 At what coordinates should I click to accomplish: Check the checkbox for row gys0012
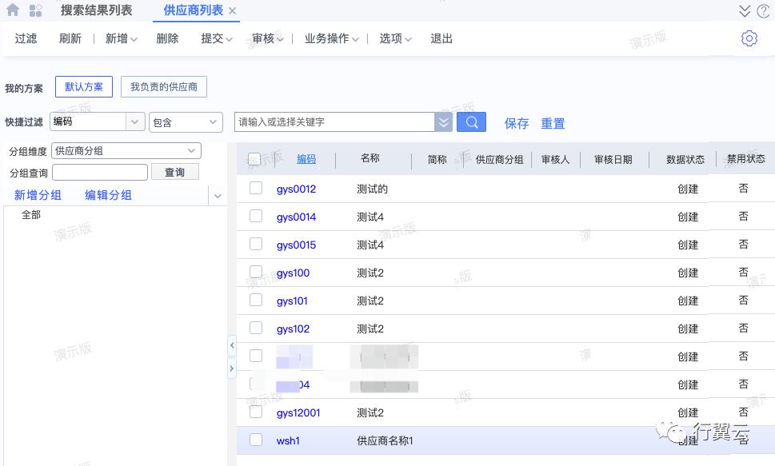click(256, 189)
